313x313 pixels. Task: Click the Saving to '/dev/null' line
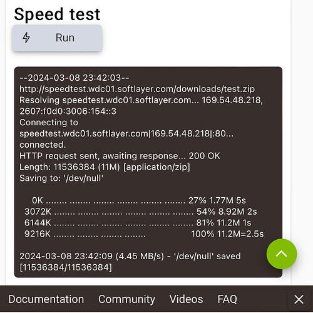coord(61,178)
